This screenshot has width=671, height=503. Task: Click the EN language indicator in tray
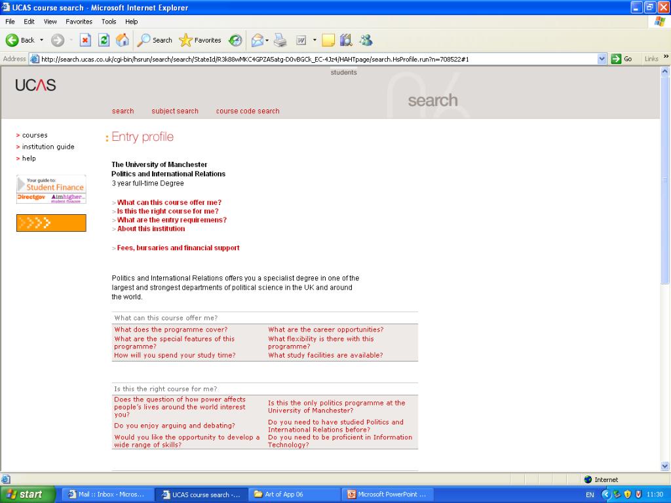point(590,495)
